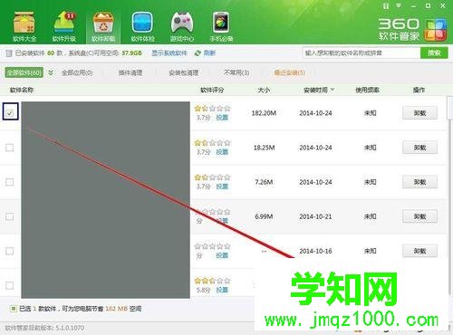Select the 6.99M size cell
The height and width of the screenshot is (335, 453).
pyautogui.click(x=264, y=216)
